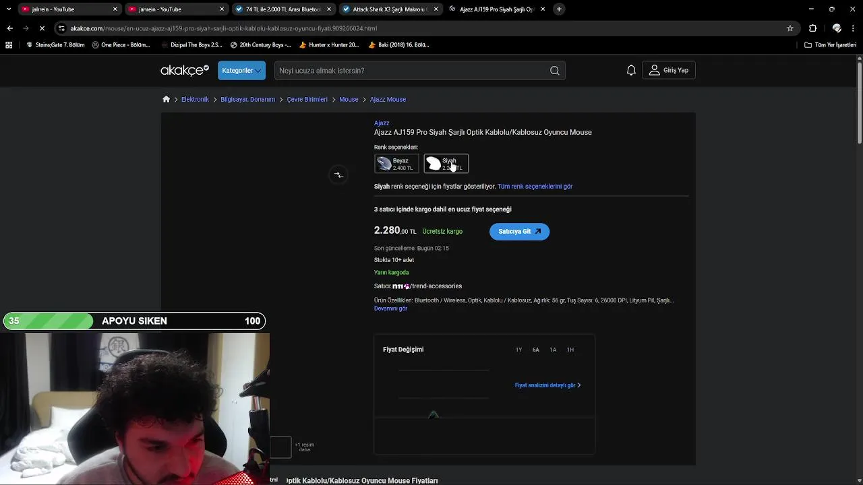Open Fiyat analizini detaylı gör link
The height and width of the screenshot is (485, 863).
(x=547, y=385)
